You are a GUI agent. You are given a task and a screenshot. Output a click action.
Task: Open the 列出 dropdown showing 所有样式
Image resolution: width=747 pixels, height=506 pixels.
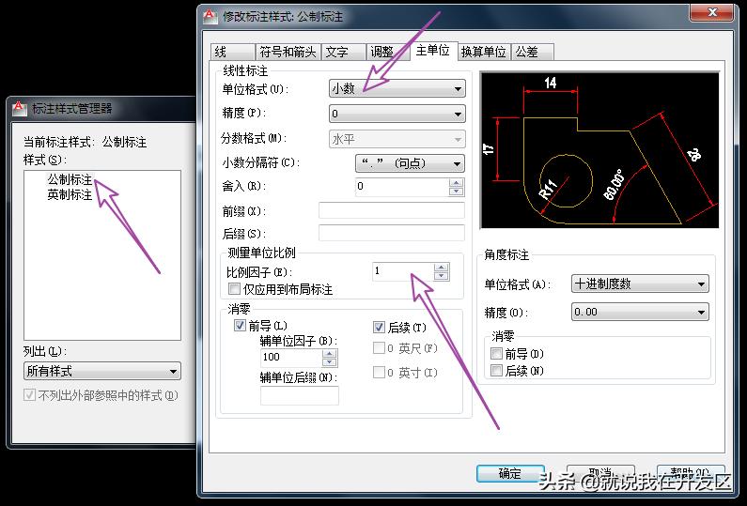(102, 371)
